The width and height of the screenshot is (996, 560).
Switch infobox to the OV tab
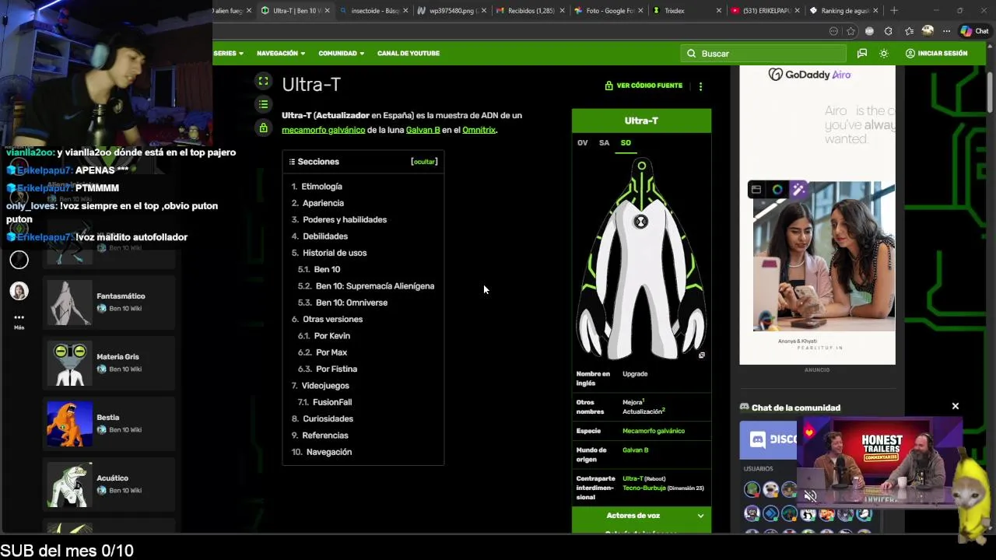[582, 143]
